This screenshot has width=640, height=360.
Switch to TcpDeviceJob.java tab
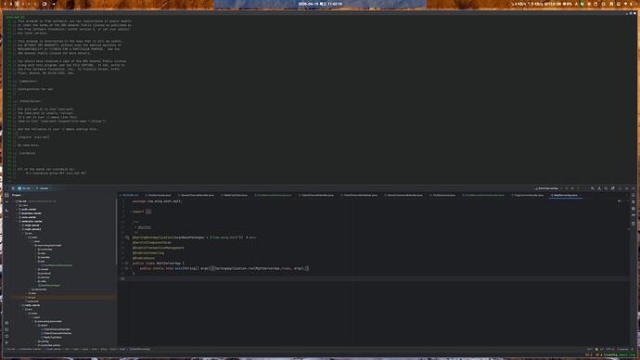442,196
